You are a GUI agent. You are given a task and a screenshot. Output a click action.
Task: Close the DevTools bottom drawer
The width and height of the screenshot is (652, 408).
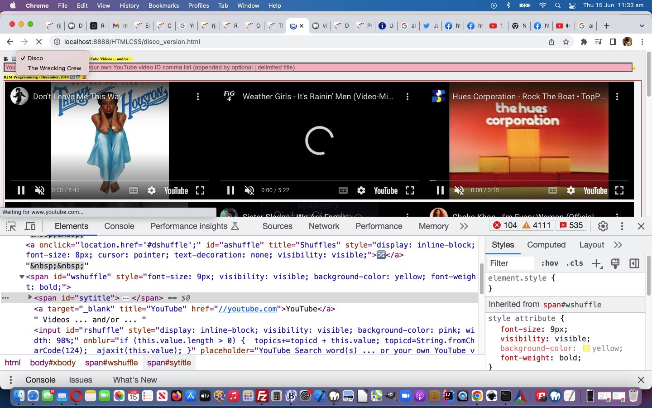641,380
